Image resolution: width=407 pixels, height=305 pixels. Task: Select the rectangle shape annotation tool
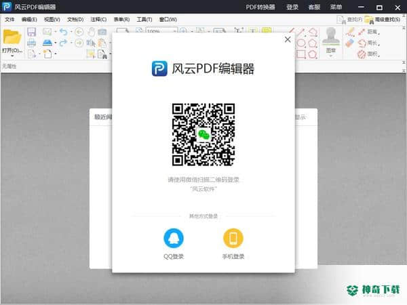pyautogui.click(x=301, y=54)
